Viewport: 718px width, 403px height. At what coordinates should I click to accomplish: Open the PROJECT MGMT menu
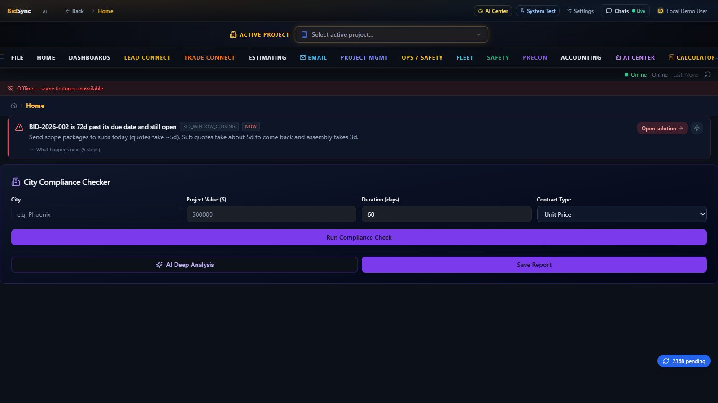click(364, 57)
